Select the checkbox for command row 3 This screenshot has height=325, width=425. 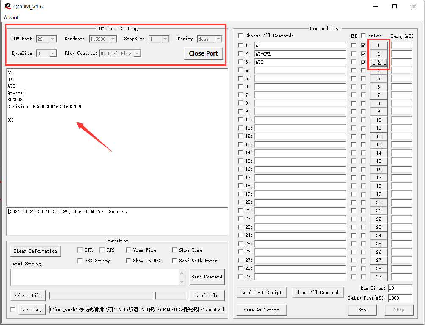click(240, 62)
